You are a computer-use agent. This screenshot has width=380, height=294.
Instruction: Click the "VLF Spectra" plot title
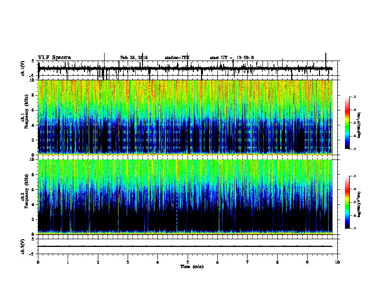coord(54,58)
